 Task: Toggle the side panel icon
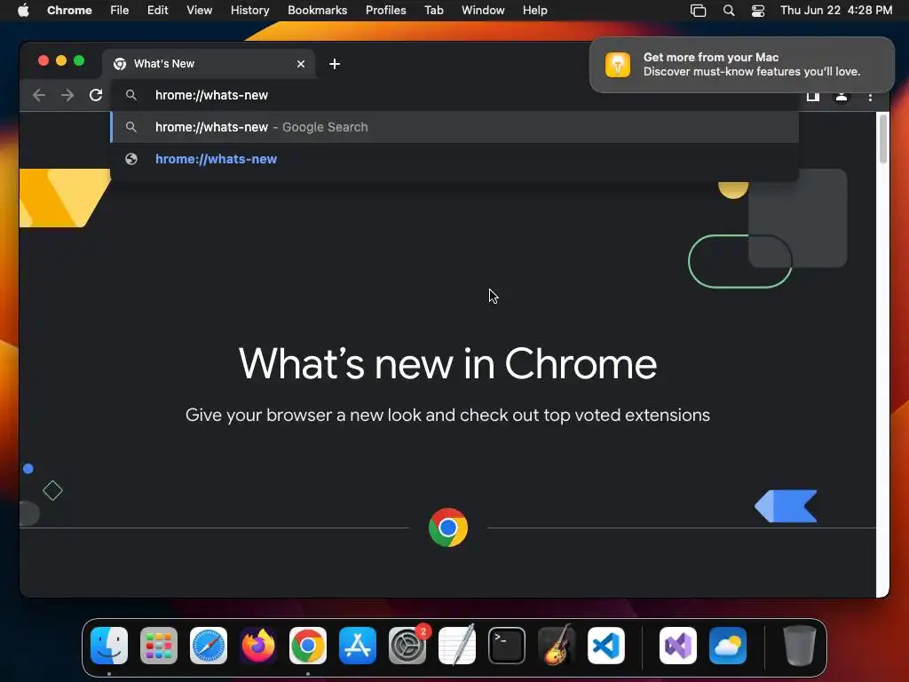coord(813,97)
